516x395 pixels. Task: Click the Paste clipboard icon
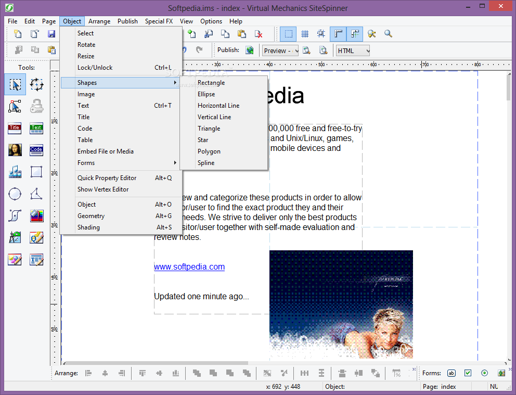pyautogui.click(x=242, y=34)
